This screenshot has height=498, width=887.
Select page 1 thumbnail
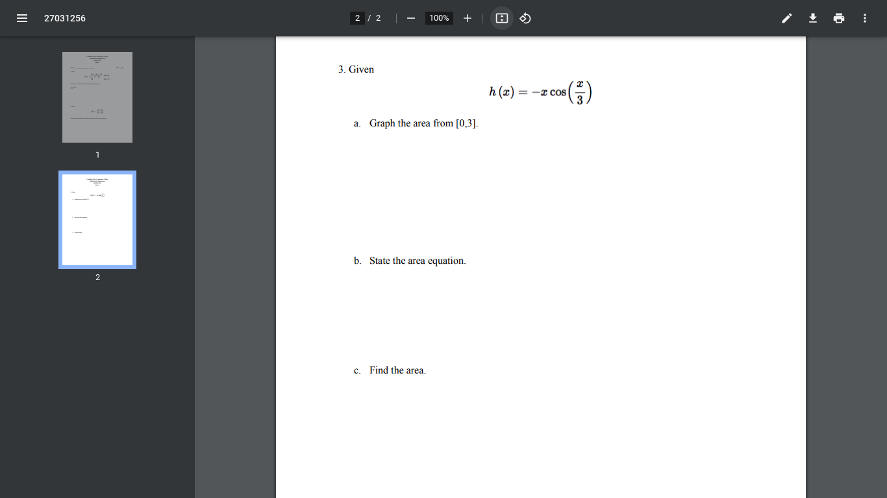pos(97,97)
